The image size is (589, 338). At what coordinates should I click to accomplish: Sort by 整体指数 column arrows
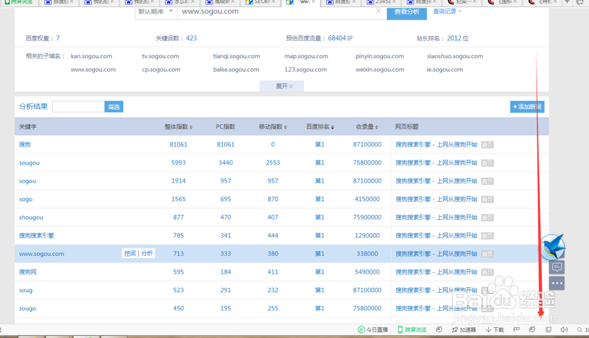point(191,128)
